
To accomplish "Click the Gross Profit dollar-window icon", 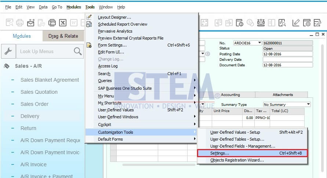I will pos(240,22).
